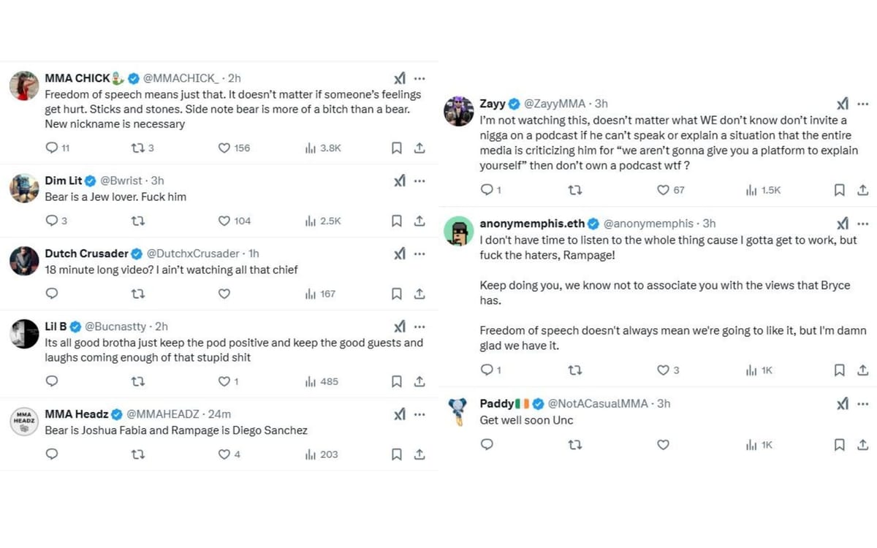
Task: Share the Lil B tweet
Action: pyautogui.click(x=419, y=381)
